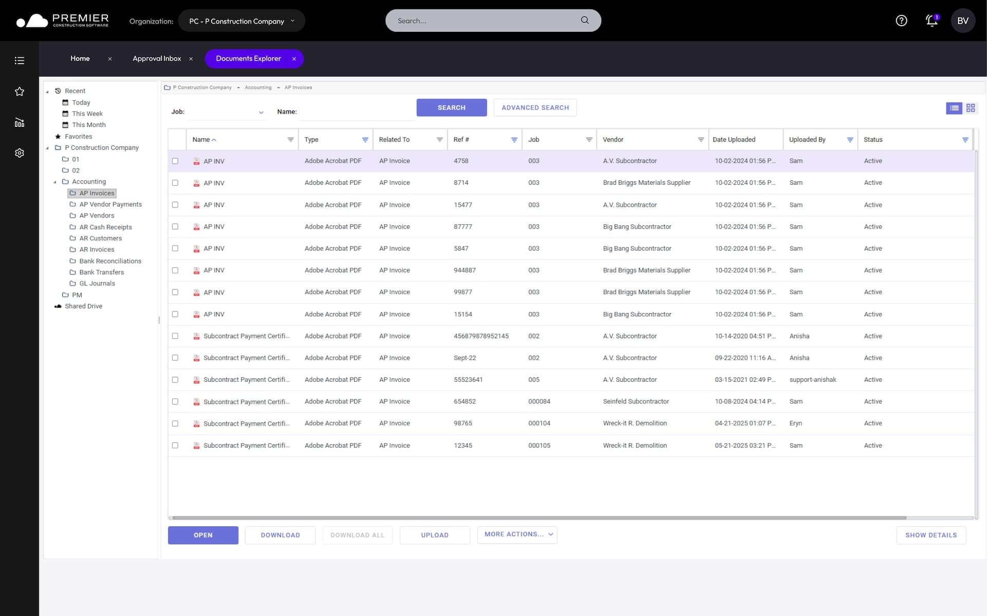
Task: Tick the checkbox for Ref 12345 row
Action: [175, 446]
